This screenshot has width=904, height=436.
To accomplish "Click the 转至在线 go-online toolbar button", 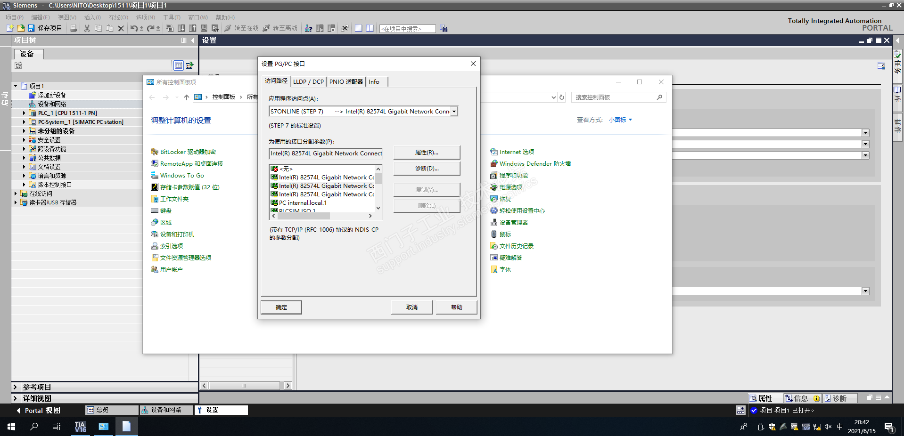I will point(241,28).
